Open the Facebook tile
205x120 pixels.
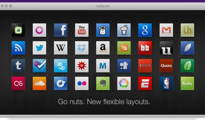pyautogui.click(x=61, y=30)
